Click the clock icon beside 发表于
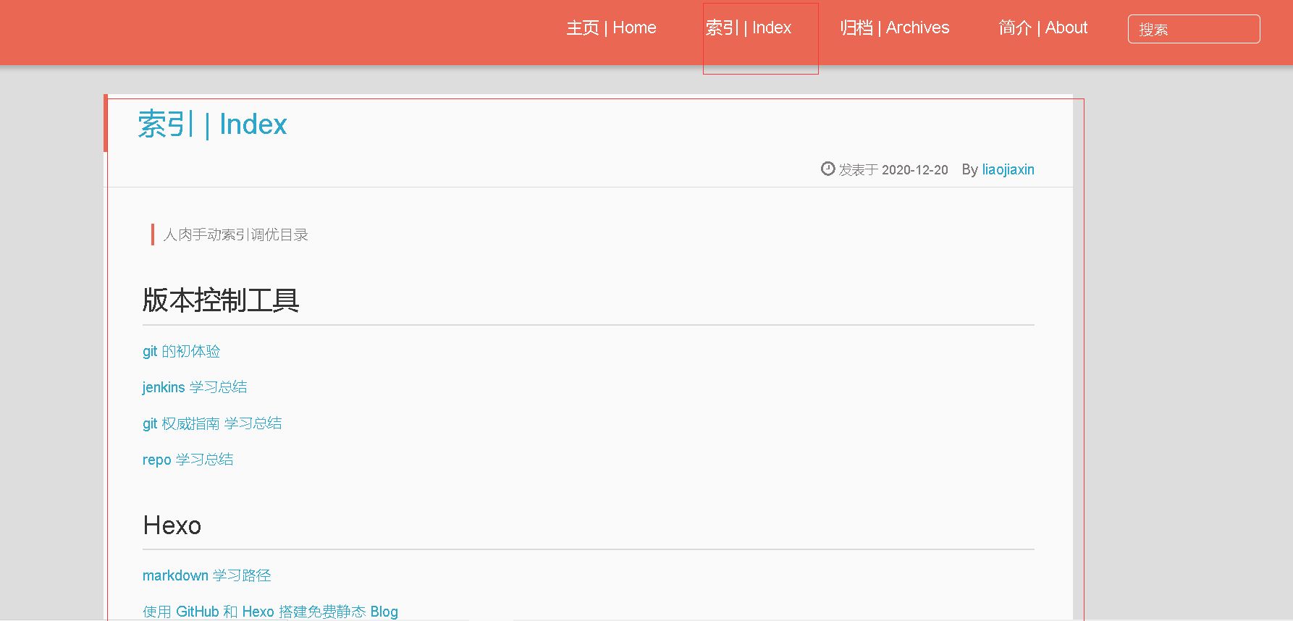This screenshot has width=1293, height=621. (827, 169)
